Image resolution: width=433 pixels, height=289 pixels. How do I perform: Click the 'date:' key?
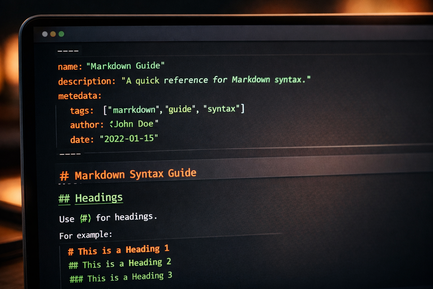[x=82, y=139]
